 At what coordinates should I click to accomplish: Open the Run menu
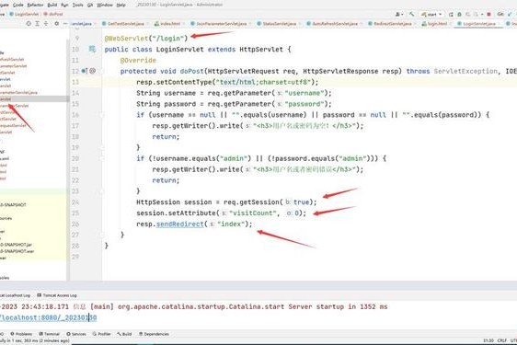coord(64,5)
